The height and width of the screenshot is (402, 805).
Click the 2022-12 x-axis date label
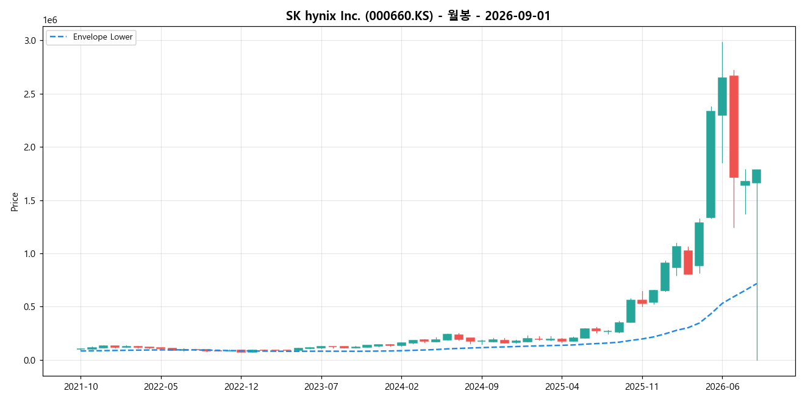pos(241,386)
